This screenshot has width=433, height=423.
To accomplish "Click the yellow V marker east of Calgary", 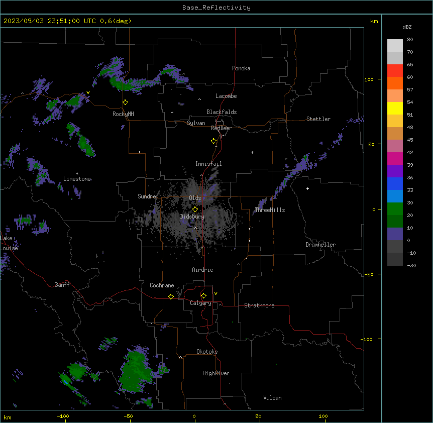I will (215, 293).
